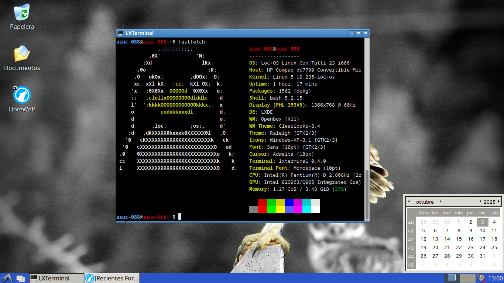The width and height of the screenshot is (504, 283).
Task: Click the LXTerminal title bar window icon
Action: point(120,33)
